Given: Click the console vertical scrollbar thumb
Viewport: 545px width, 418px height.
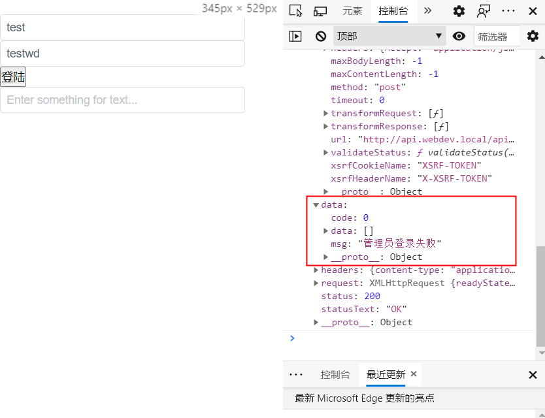Looking at the screenshot, I should click(541, 297).
